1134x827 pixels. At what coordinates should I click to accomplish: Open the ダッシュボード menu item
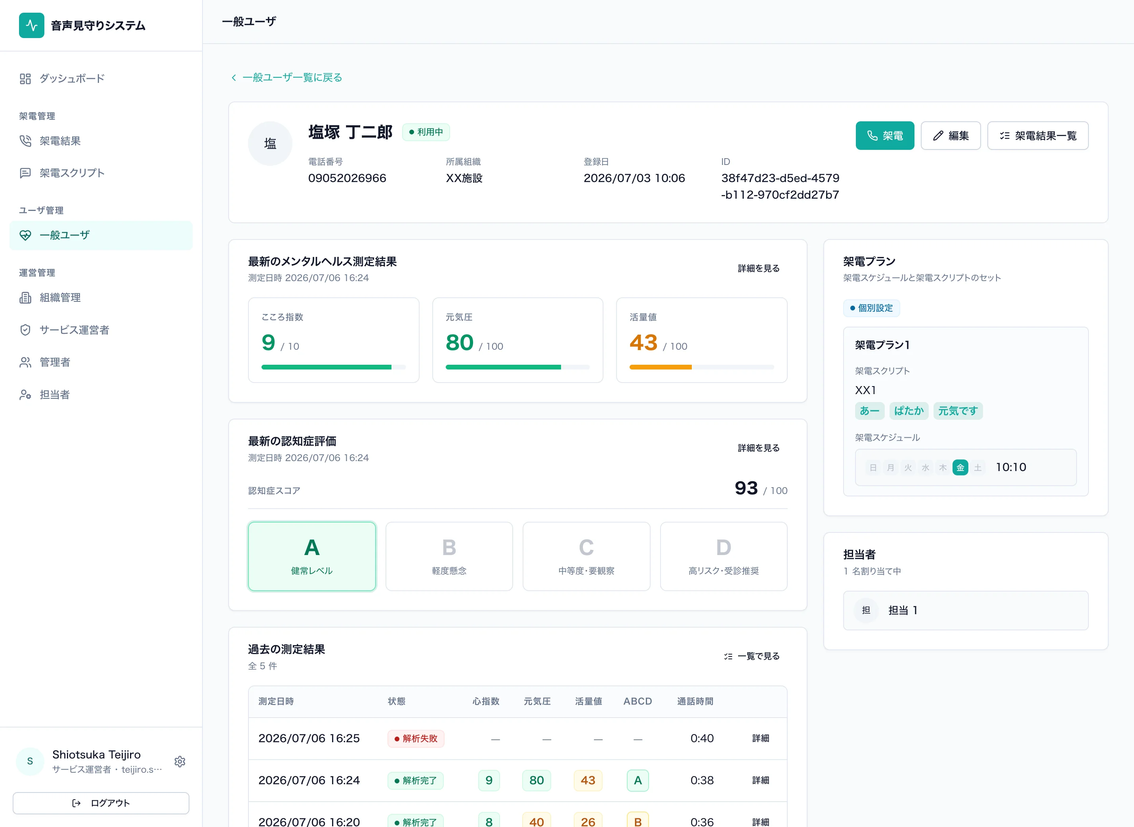[101, 78]
